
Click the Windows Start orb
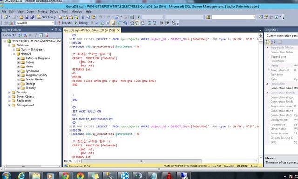(x=7, y=176)
